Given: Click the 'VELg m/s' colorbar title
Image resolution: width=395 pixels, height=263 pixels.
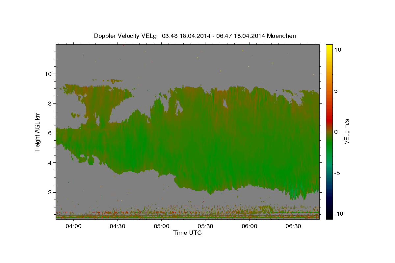Looking at the screenshot, I should click(x=347, y=131).
